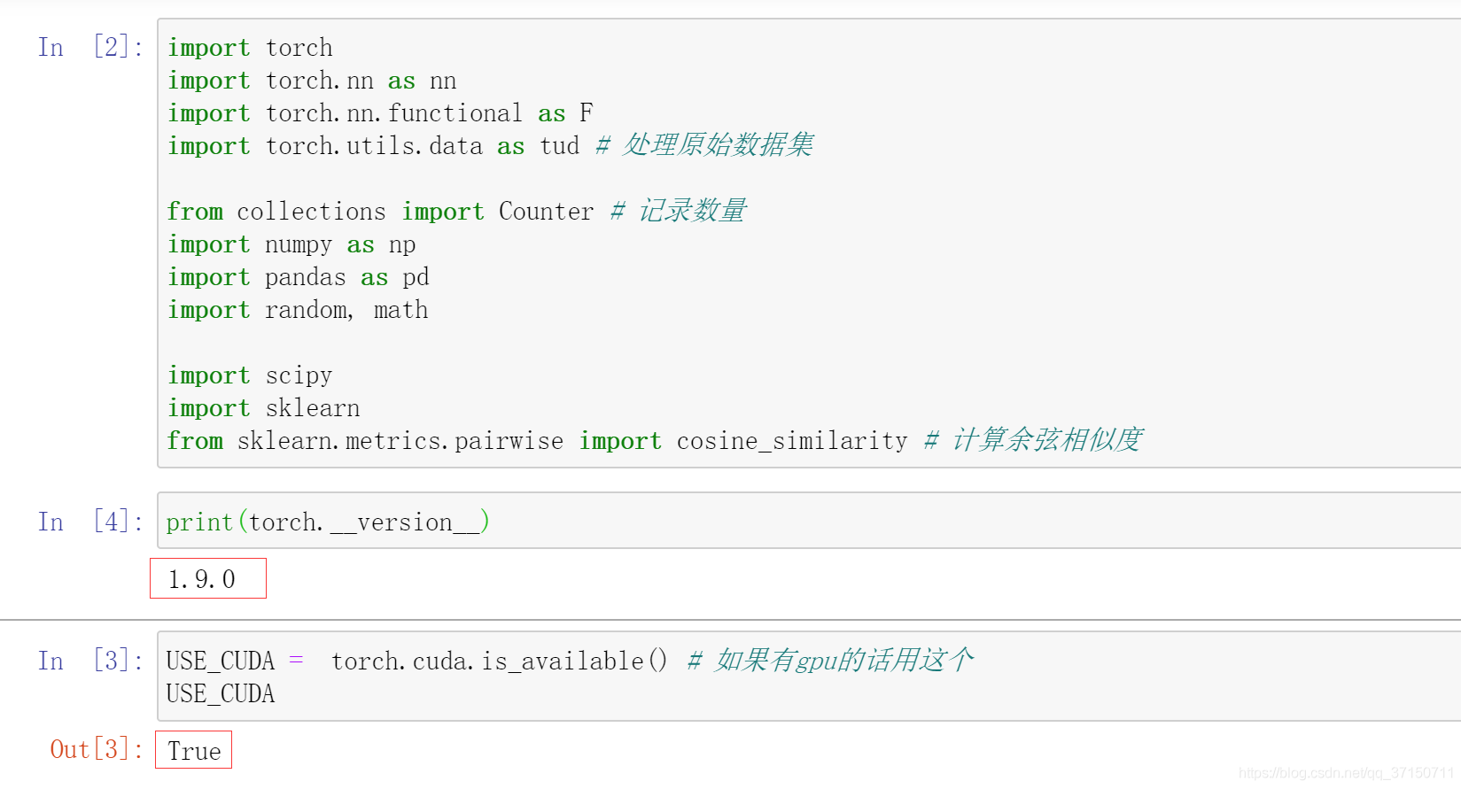Viewport: 1461px width, 789px height.
Task: Click the 'import torch' line in first cell
Action: coord(251,48)
